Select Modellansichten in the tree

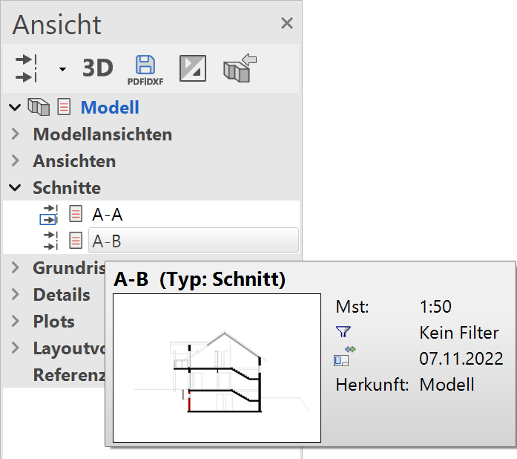[102, 134]
